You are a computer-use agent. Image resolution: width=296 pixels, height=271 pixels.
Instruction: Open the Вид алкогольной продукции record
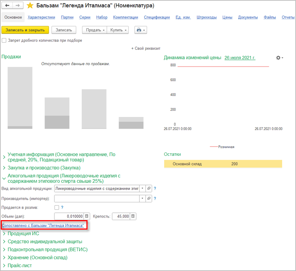tap(149, 189)
